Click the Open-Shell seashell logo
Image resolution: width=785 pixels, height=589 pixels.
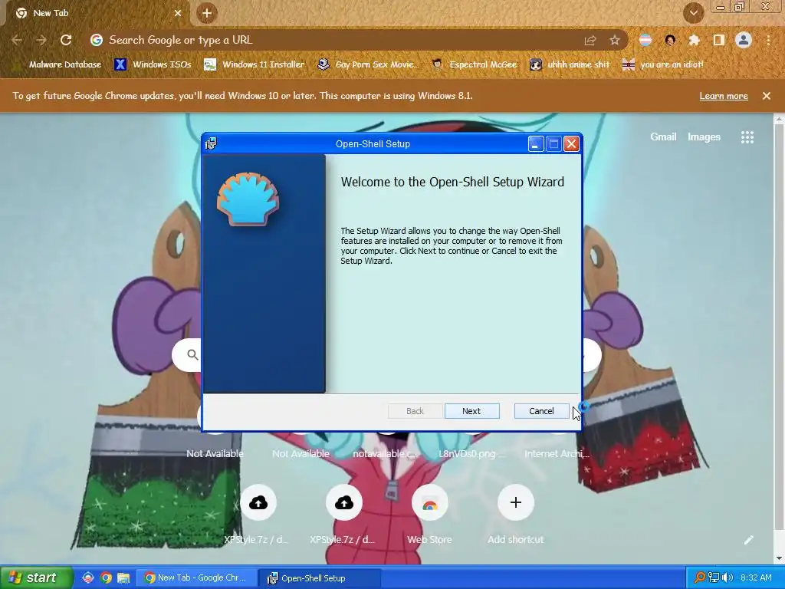pos(248,199)
